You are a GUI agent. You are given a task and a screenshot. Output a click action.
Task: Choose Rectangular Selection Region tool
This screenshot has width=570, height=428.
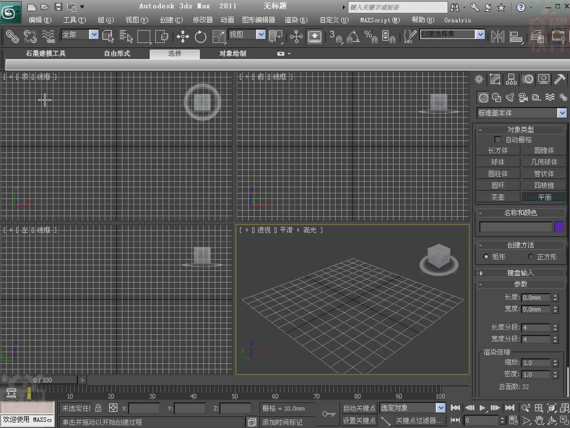(144, 36)
